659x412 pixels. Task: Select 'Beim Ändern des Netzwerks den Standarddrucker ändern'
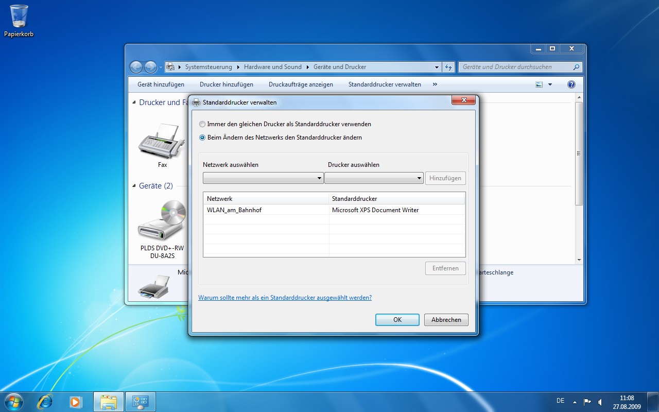pos(202,138)
